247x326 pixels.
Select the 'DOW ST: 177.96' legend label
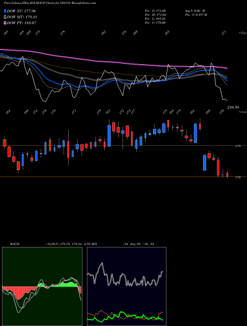click(x=21, y=11)
